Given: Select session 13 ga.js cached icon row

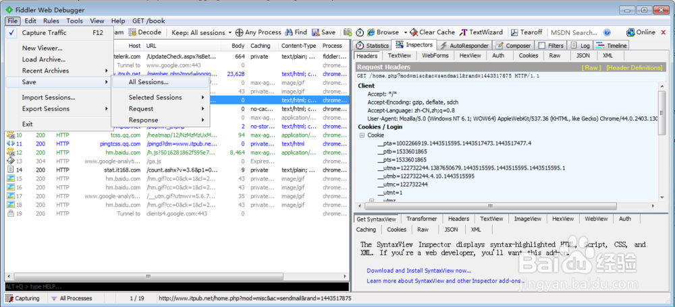Looking at the screenshot, I should (11, 161).
